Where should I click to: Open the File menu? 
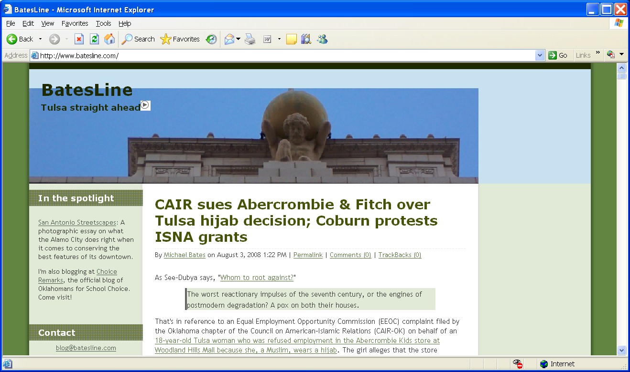11,23
